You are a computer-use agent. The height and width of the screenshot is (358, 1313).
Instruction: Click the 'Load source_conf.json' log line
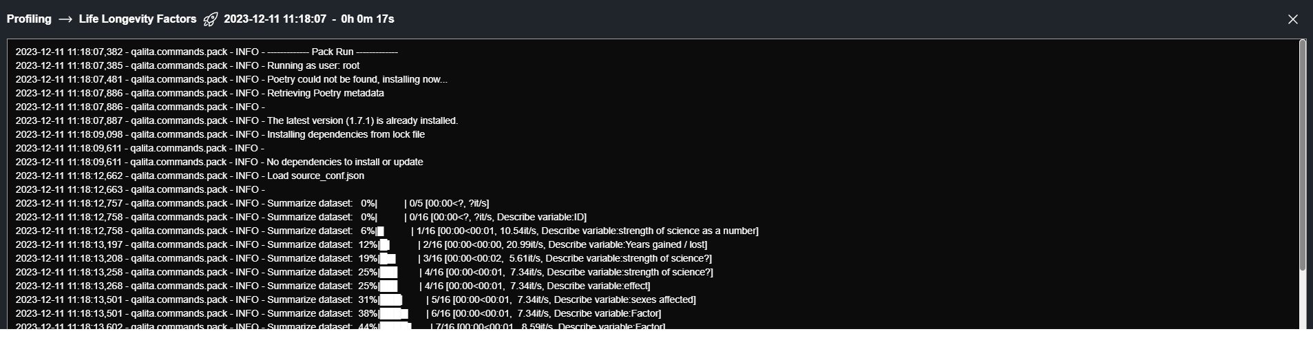point(315,176)
